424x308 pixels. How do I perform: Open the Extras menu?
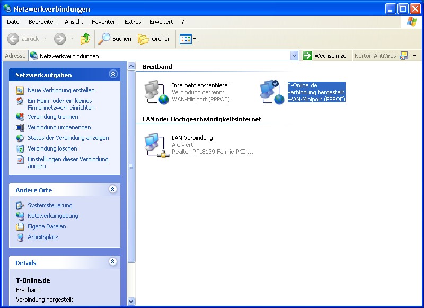132,22
